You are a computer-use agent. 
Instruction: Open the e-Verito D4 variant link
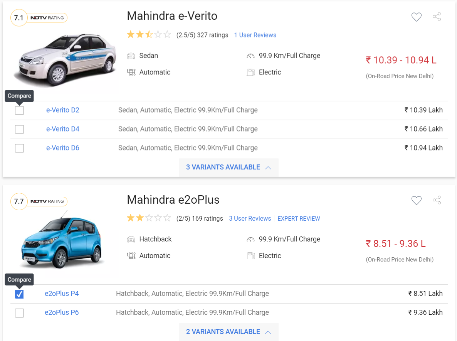tap(63, 129)
